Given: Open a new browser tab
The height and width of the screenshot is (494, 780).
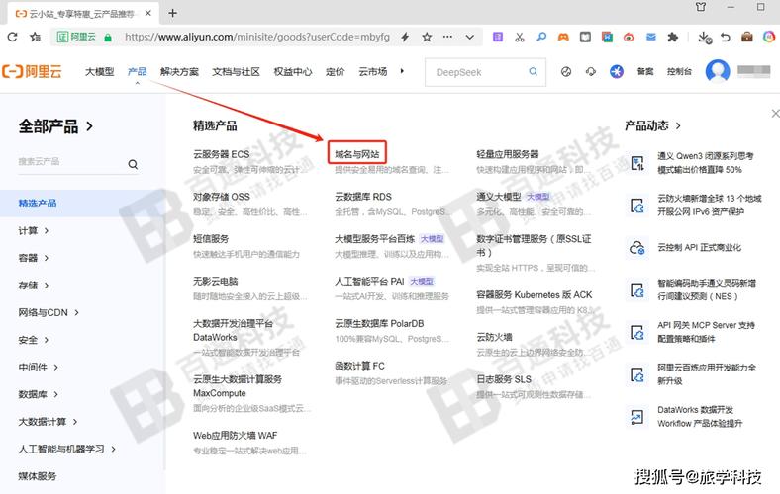Looking at the screenshot, I should point(172,13).
